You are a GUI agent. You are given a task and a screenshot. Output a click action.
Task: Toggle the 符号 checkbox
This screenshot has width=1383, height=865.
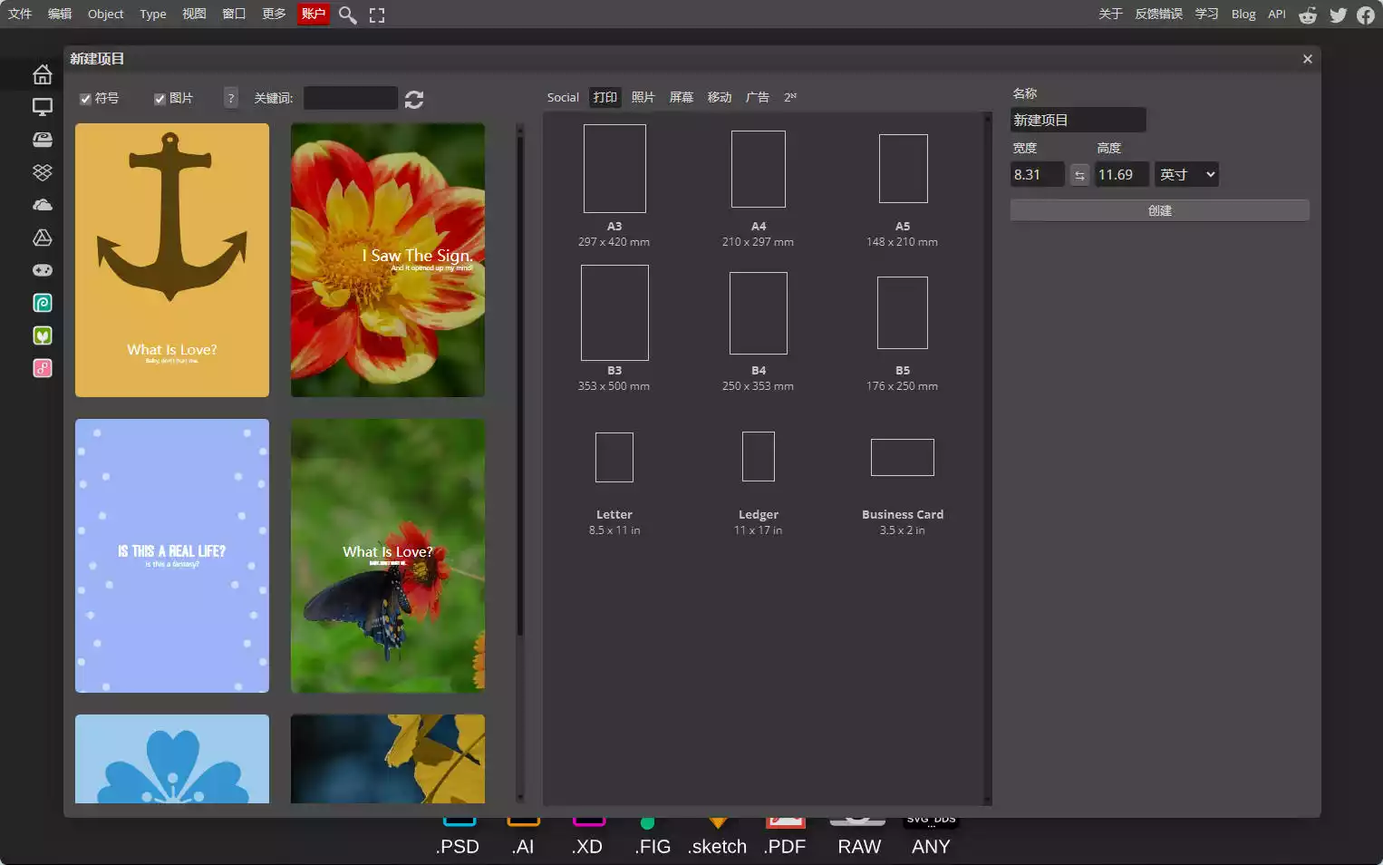point(85,99)
